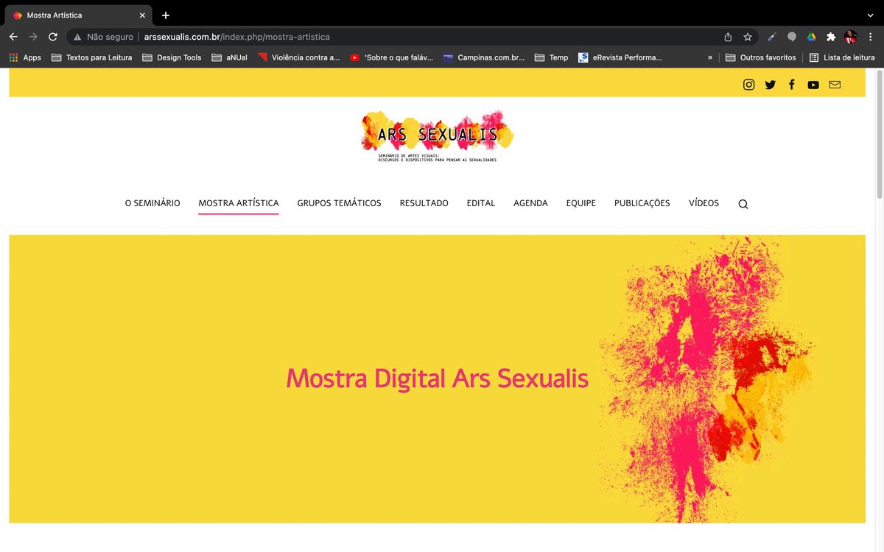
Task: Open the Twitter social icon
Action: pyautogui.click(x=770, y=85)
